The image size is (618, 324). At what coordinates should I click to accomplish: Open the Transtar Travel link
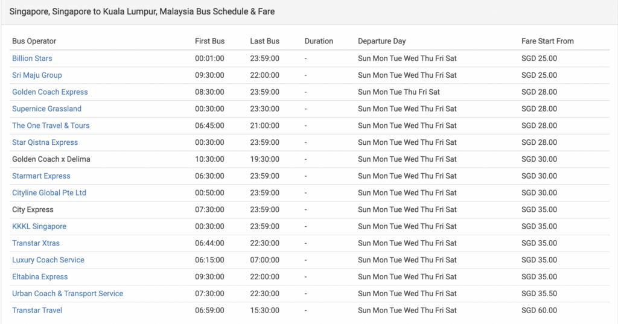pos(37,311)
